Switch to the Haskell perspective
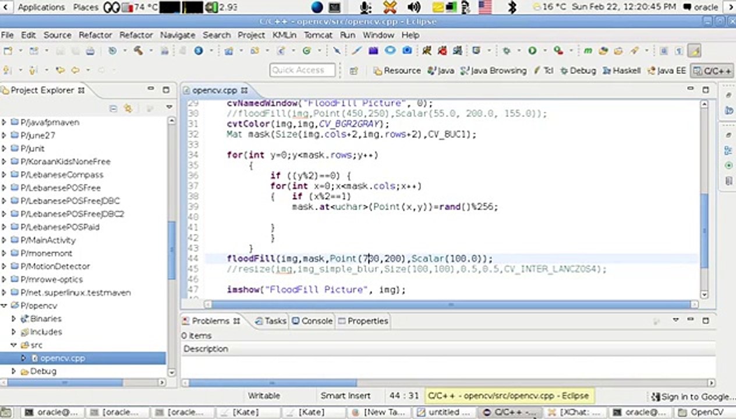The height and width of the screenshot is (419, 736). tap(622, 70)
